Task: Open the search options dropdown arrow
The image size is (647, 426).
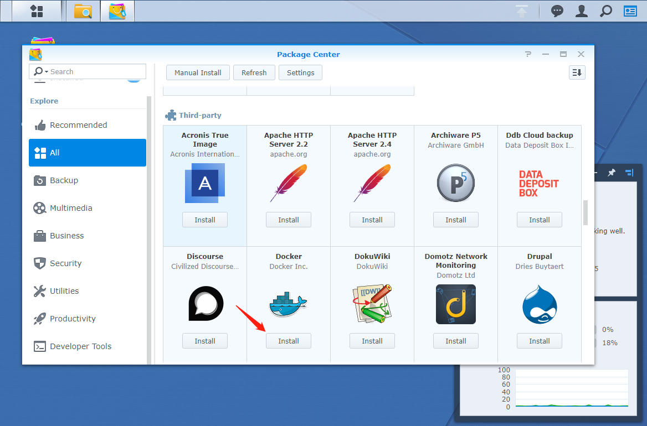Action: click(x=46, y=72)
